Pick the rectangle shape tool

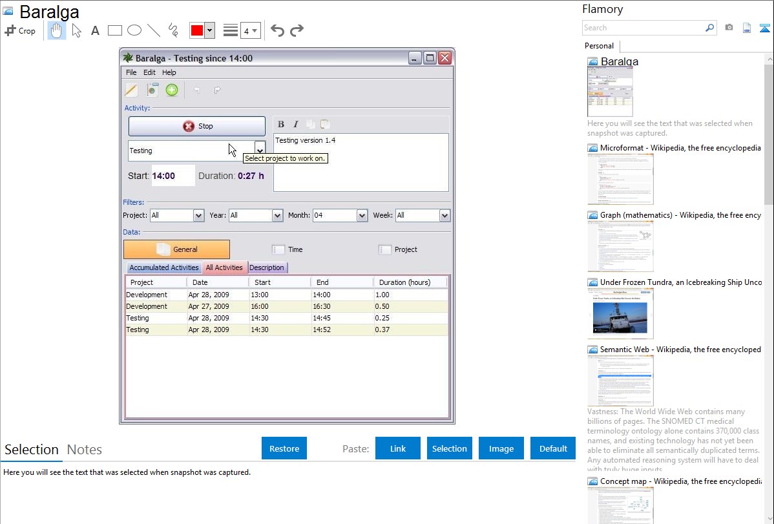pos(114,30)
